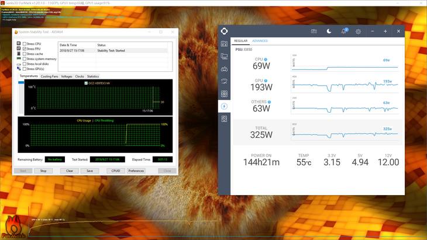Click monitor icon beside Stress GPU(s)
427x240 pixels.
[x=19, y=68]
